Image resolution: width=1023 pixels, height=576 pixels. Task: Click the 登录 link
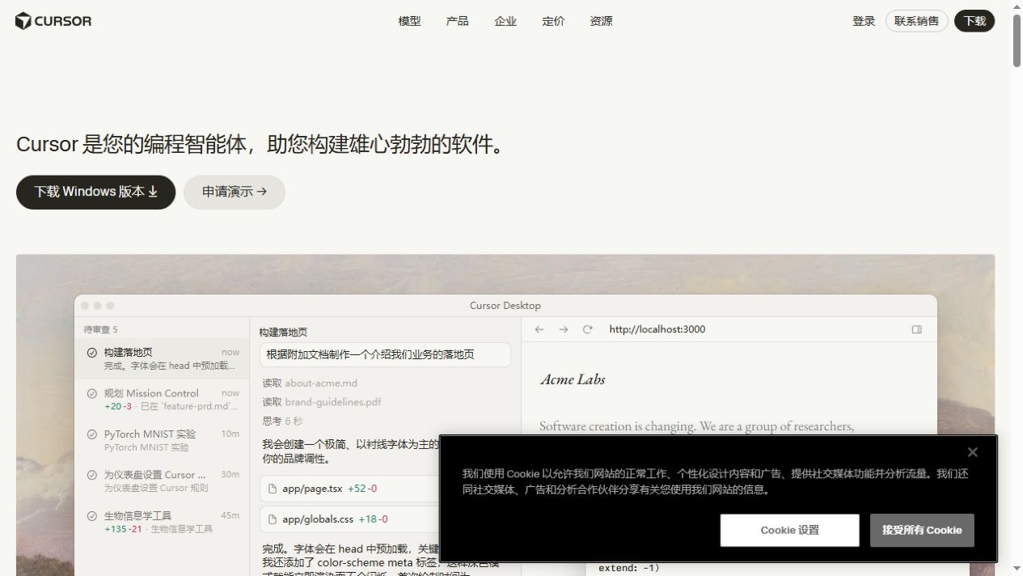coord(864,21)
